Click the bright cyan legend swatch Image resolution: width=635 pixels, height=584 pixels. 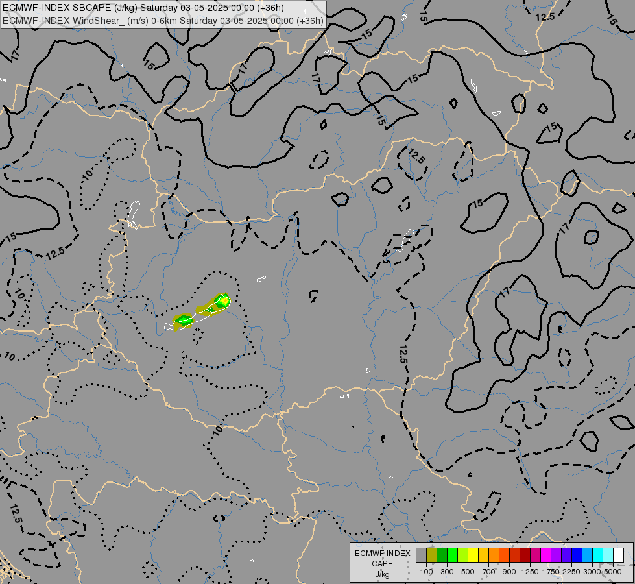click(x=598, y=555)
